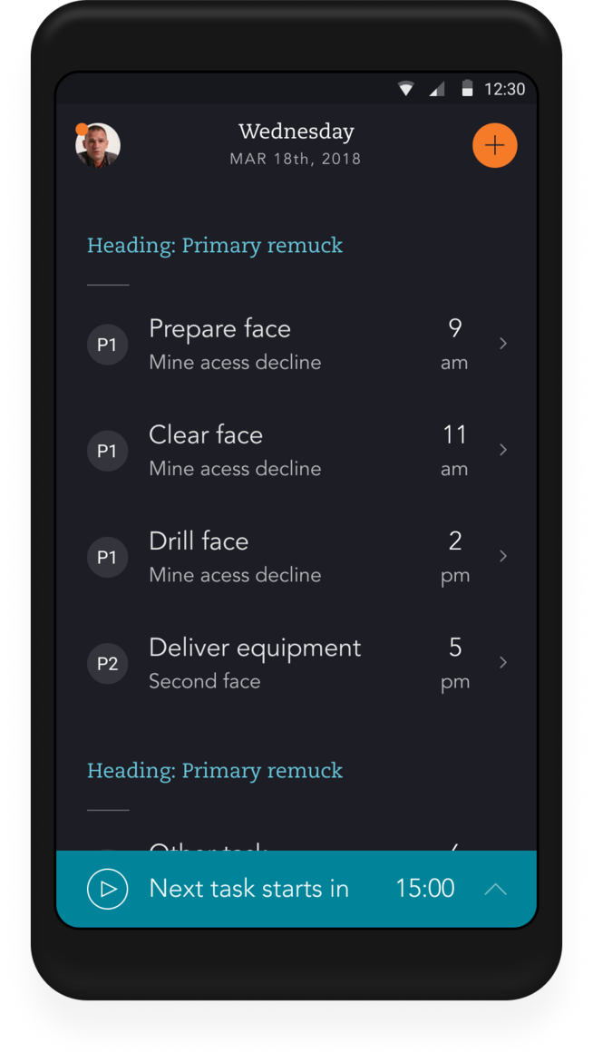Select the P1 badge next to Clear face
Image resolution: width=593 pixels, height=1062 pixels.
click(x=107, y=451)
